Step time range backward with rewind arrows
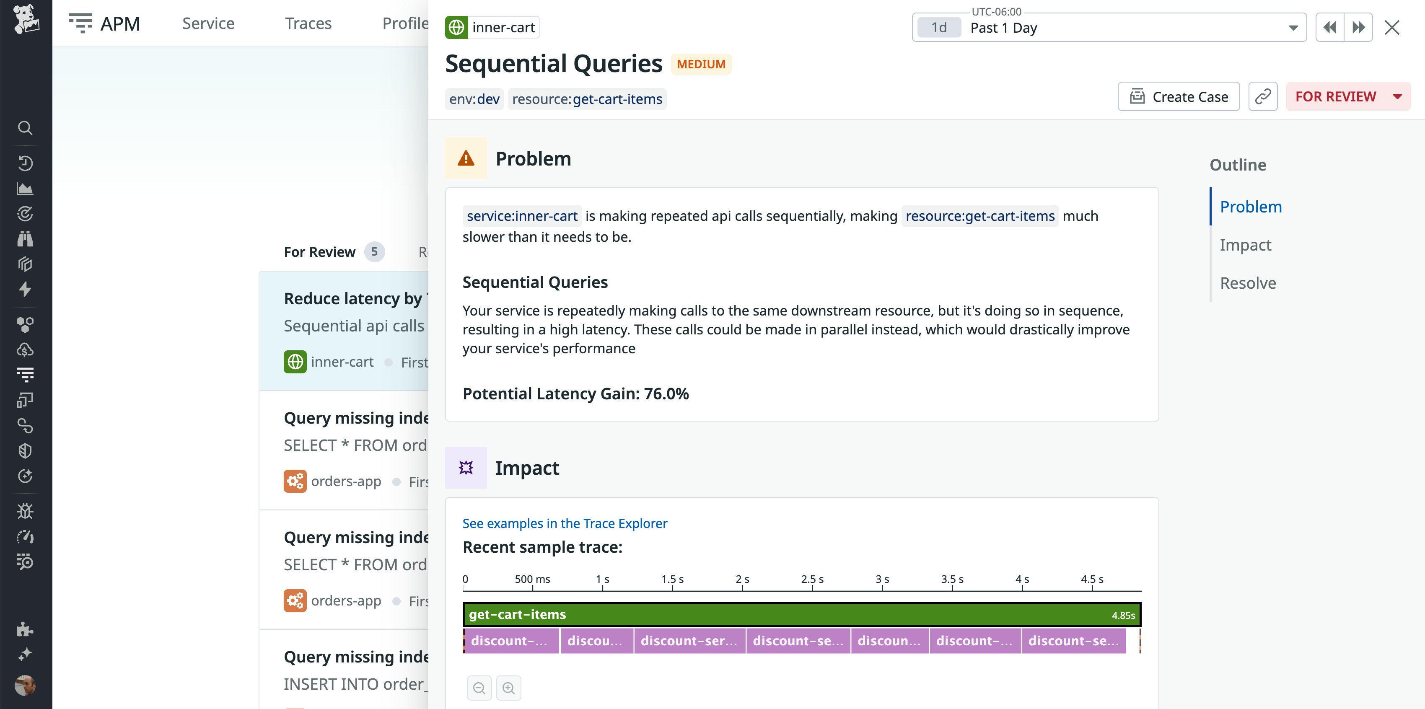 point(1329,27)
